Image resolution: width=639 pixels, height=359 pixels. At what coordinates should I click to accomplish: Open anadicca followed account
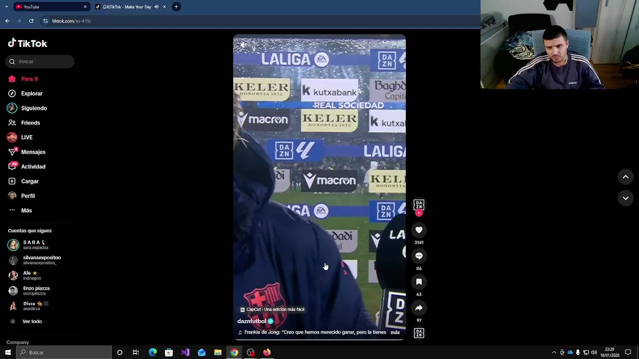point(28,306)
